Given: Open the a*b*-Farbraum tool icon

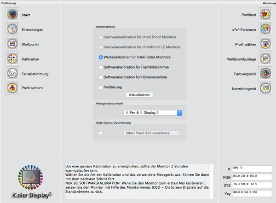Looking at the screenshot, I should tap(264, 29).
